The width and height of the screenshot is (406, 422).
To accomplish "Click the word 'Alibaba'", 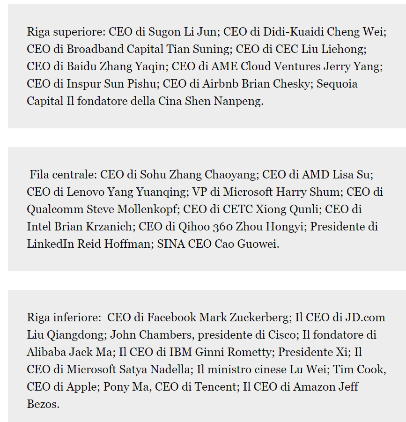I will (46, 352).
